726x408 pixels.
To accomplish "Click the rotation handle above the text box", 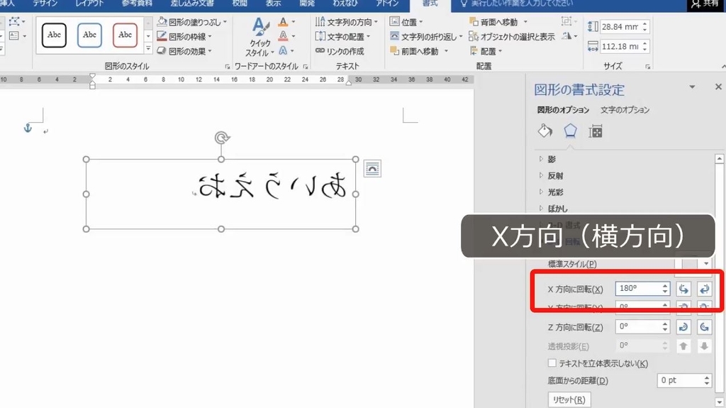I will 222,138.
